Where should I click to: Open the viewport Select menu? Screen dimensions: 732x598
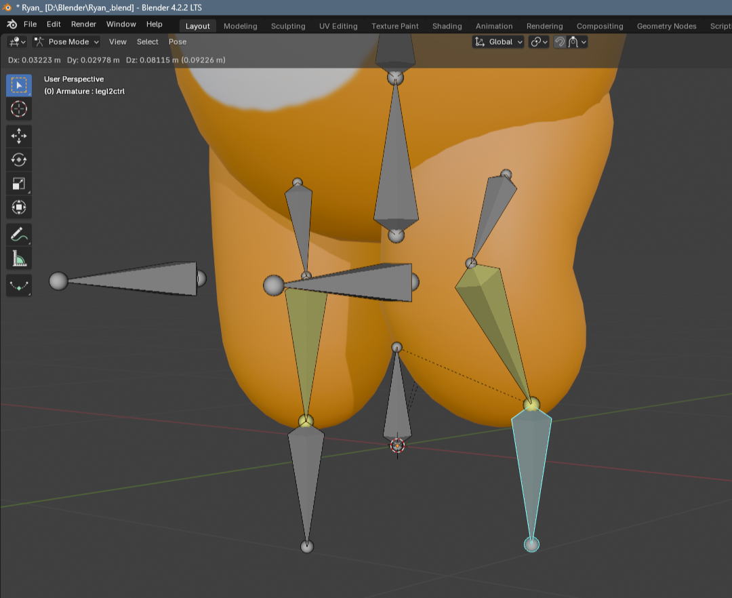pyautogui.click(x=148, y=41)
